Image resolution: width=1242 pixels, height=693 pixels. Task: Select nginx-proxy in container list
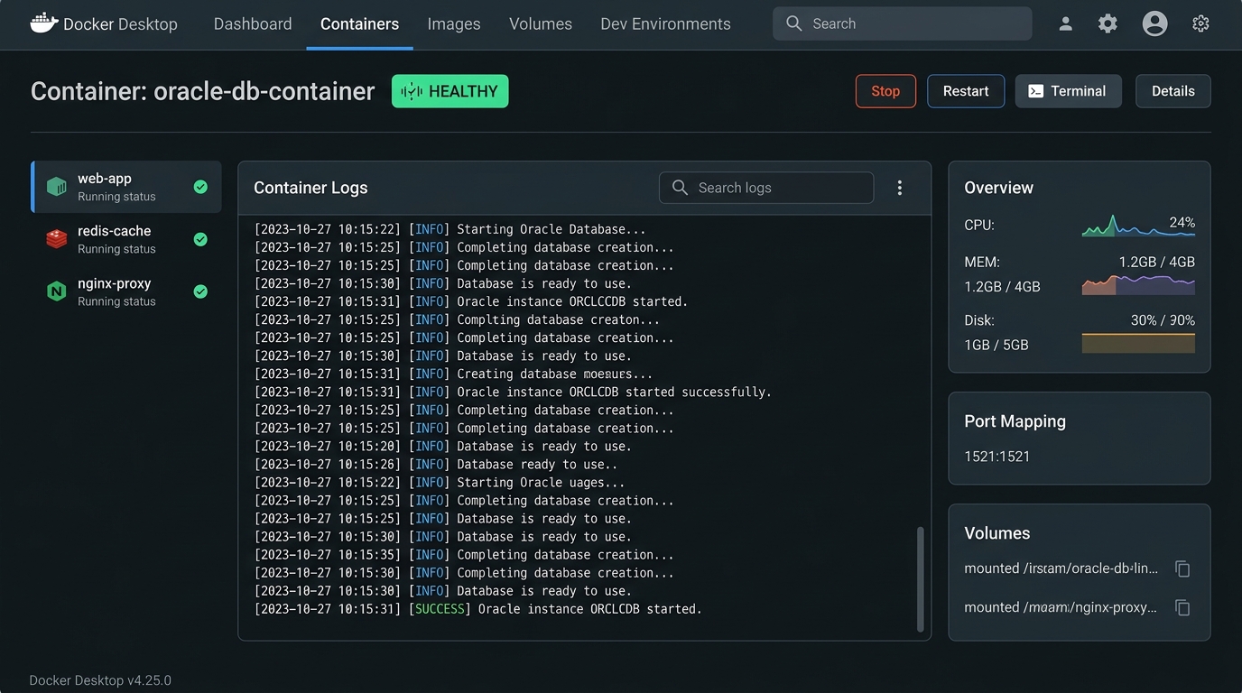(x=126, y=291)
